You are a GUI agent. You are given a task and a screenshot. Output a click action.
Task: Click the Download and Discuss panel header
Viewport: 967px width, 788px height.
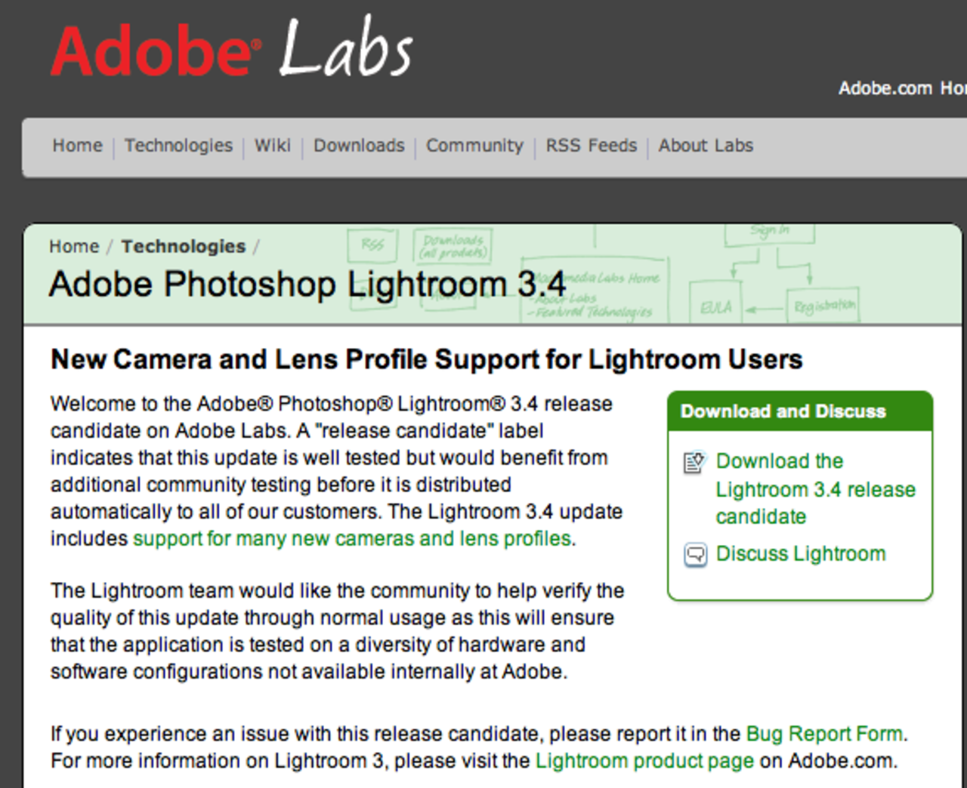(783, 411)
